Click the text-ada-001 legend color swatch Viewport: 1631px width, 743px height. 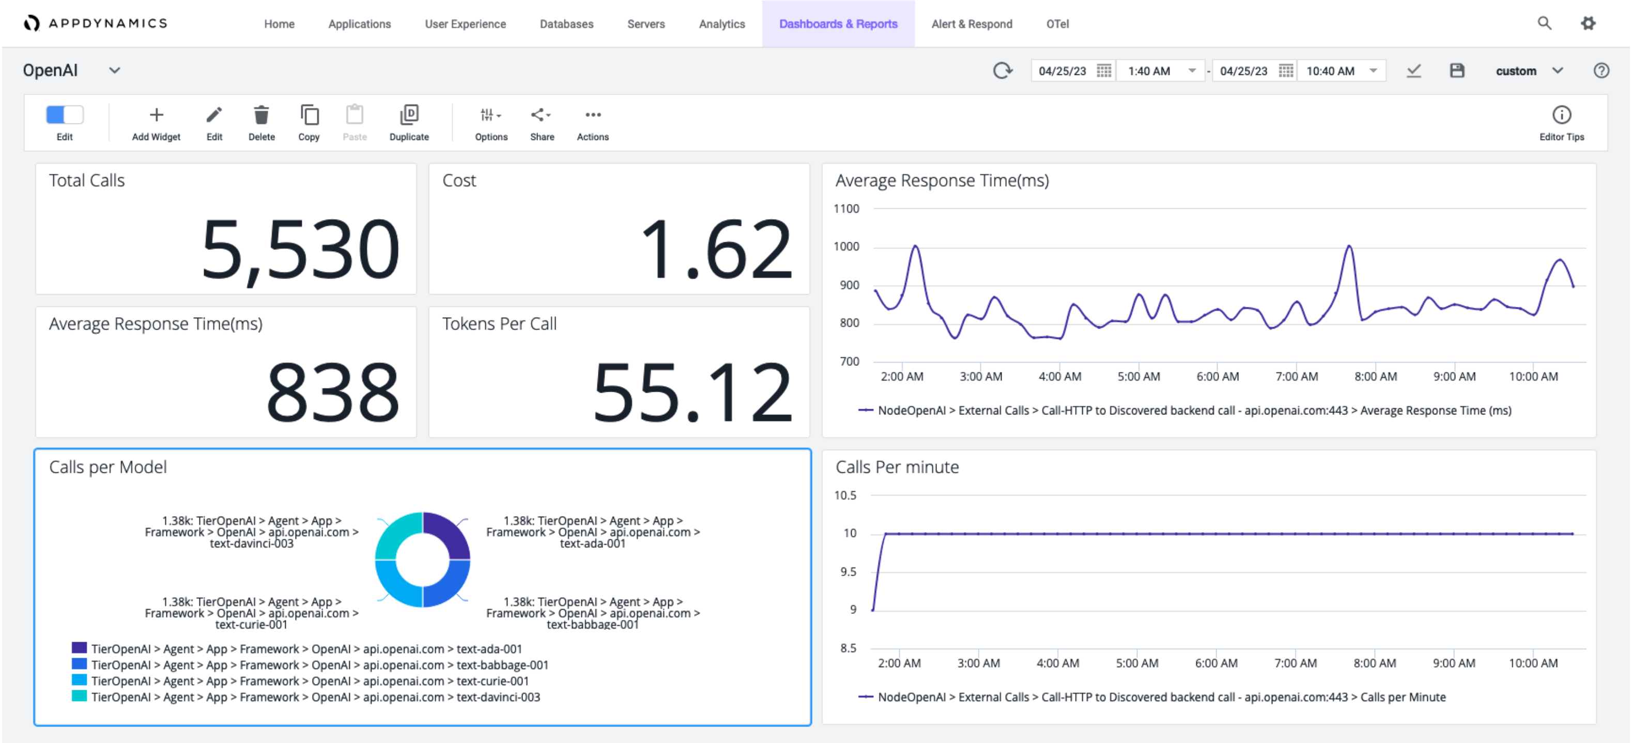[x=79, y=647]
